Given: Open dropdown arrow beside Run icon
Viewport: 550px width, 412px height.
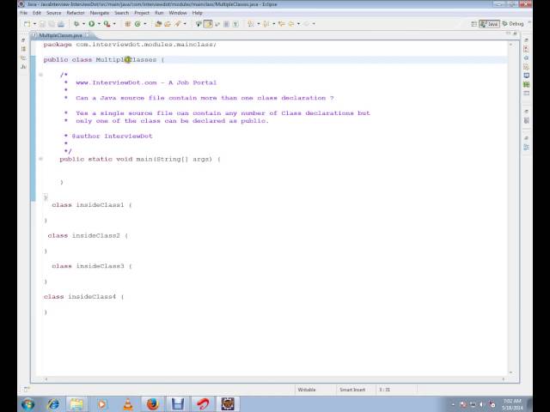Looking at the screenshot, I should [x=99, y=24].
